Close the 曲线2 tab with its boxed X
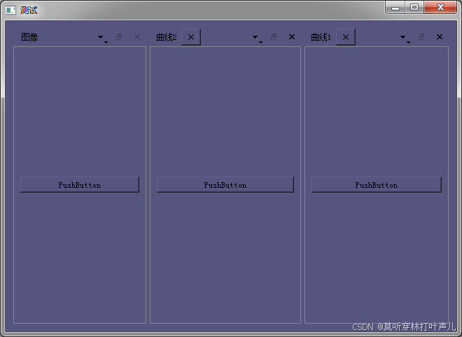462x337 pixels. 191,37
